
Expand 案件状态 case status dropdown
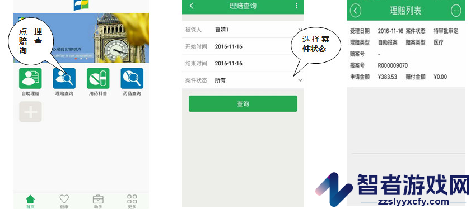[x=300, y=80]
